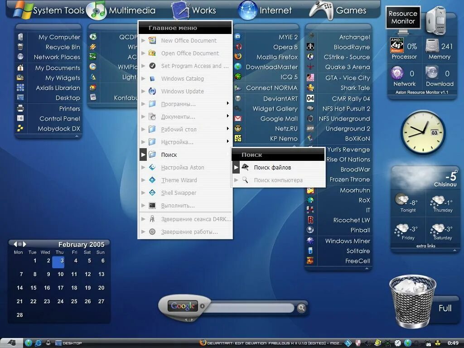Select New Office Document menu entry
Screen dimensions: 464x348
pyautogui.click(x=185, y=40)
